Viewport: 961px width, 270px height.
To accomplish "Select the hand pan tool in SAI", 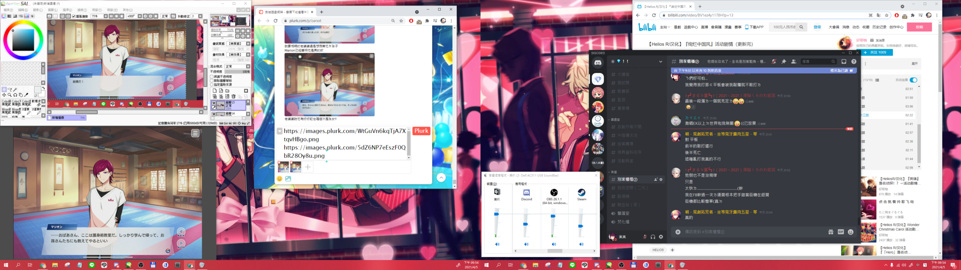I will [x=21, y=95].
